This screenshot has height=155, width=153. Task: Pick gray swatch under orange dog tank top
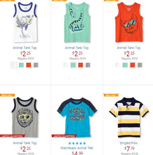140,65
